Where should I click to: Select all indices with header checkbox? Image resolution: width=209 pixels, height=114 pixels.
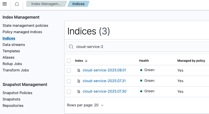click(x=69, y=61)
